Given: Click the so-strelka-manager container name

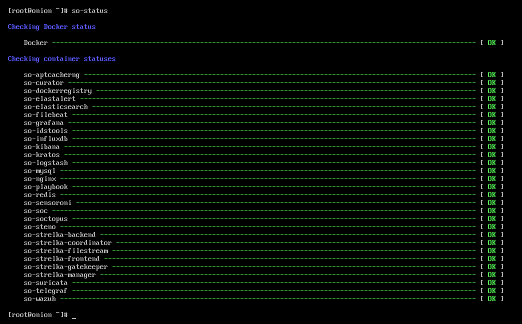Looking at the screenshot, I should (x=59, y=274).
